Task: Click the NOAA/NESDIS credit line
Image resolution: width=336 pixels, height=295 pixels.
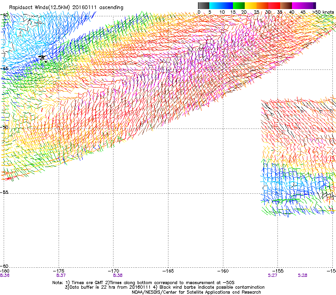Action: click(x=196, y=292)
